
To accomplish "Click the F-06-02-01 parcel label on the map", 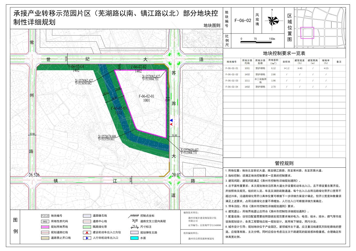I will pyautogui.click(x=146, y=96).
